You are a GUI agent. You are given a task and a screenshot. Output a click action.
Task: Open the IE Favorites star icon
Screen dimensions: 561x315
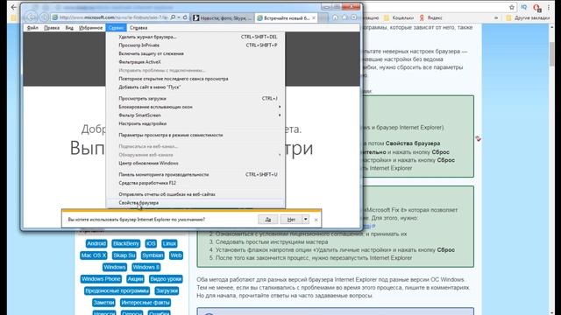(344, 17)
